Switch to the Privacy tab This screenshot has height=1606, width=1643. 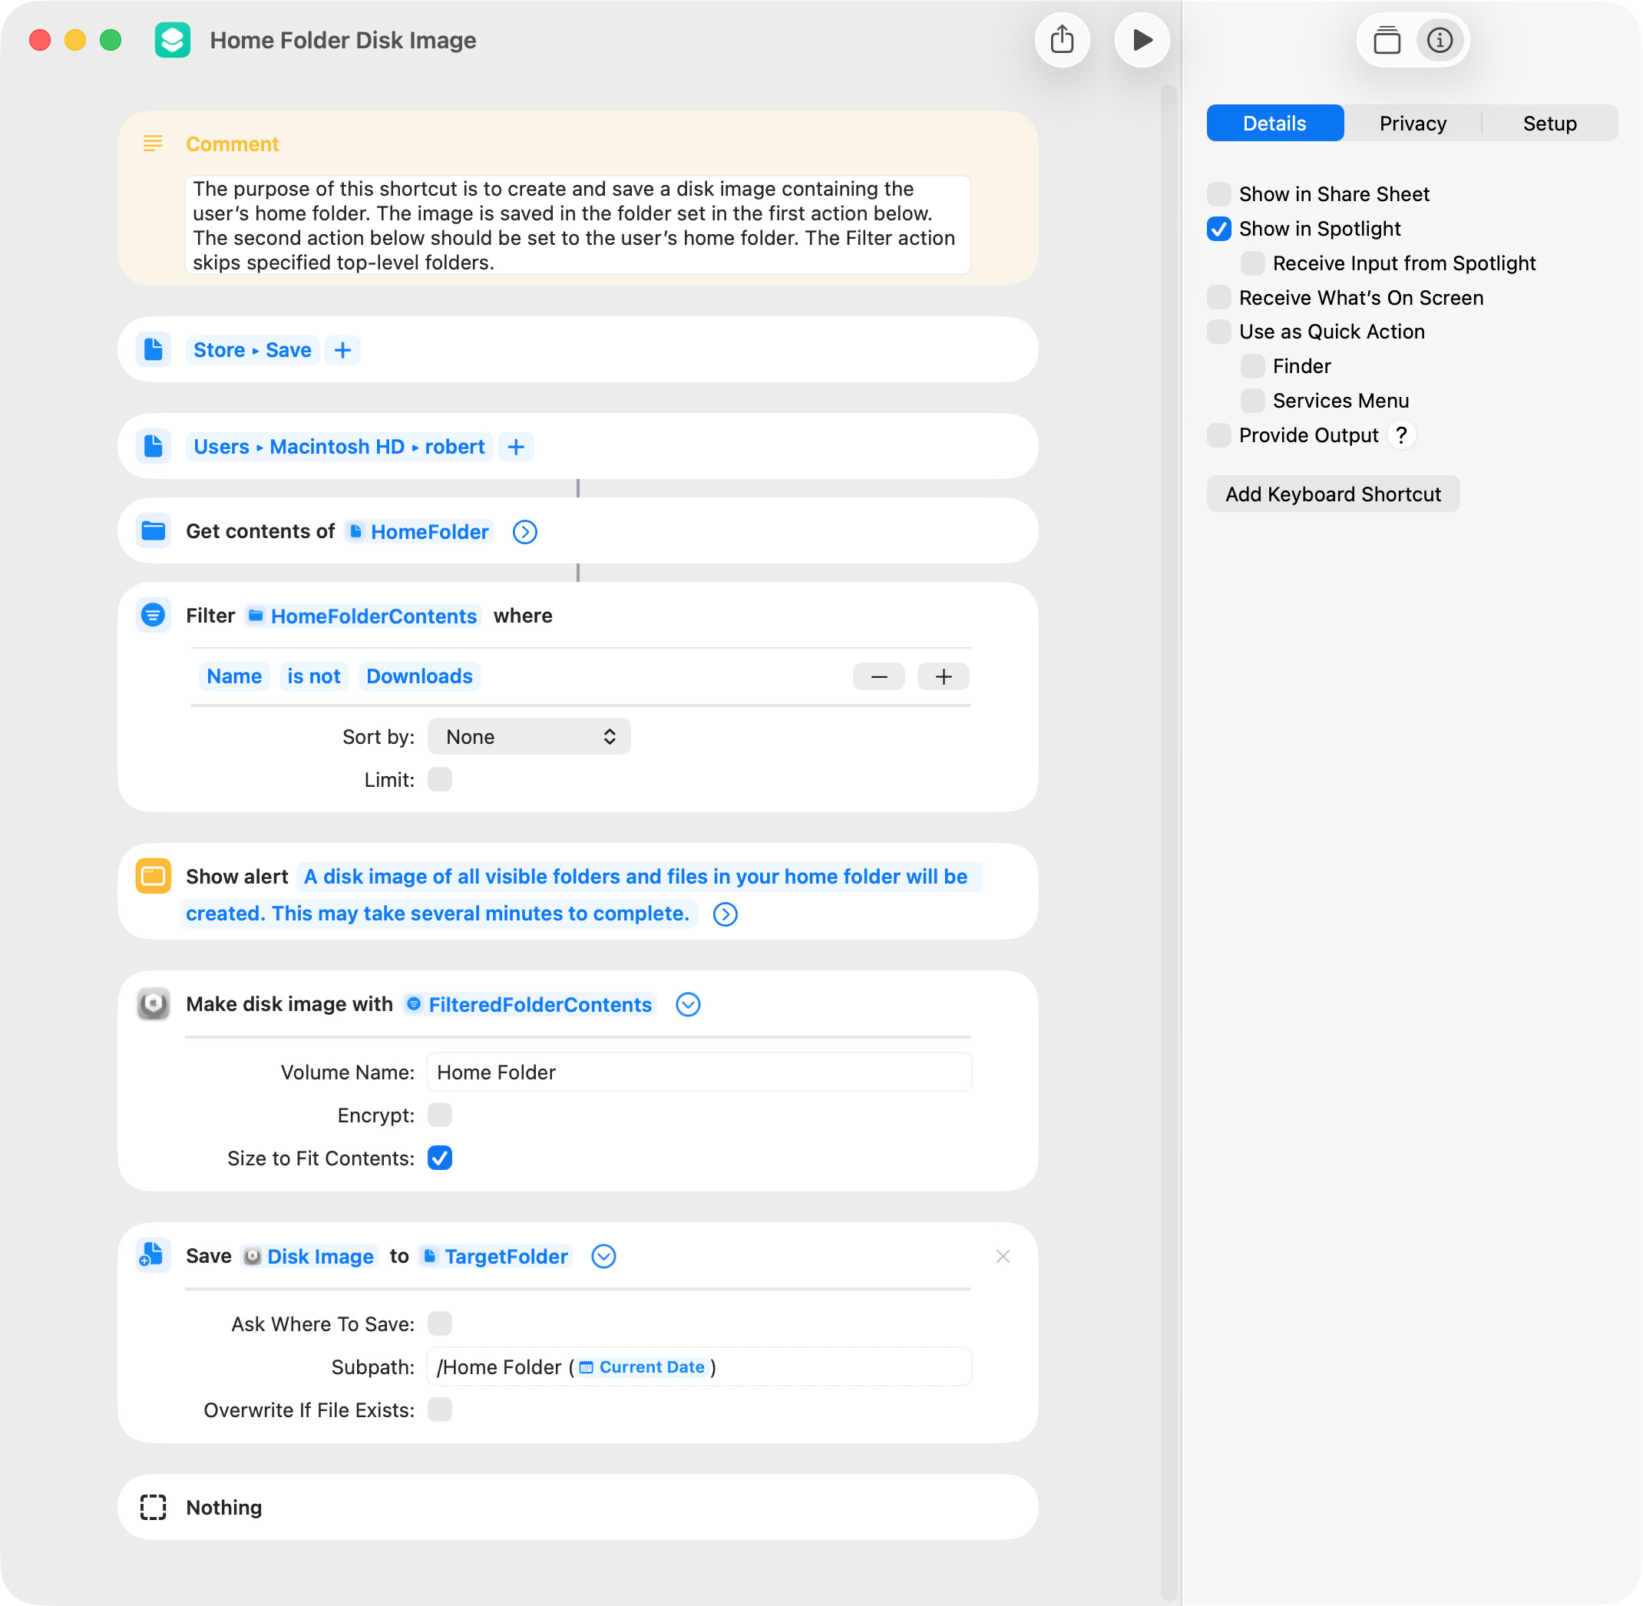[1413, 123]
